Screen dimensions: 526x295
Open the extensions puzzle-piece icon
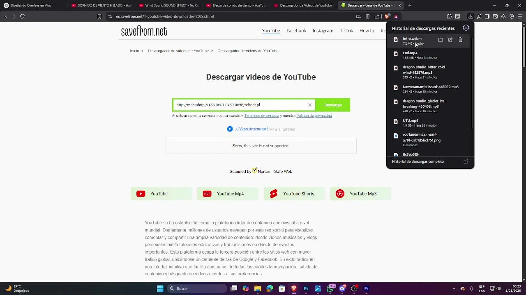449,16
